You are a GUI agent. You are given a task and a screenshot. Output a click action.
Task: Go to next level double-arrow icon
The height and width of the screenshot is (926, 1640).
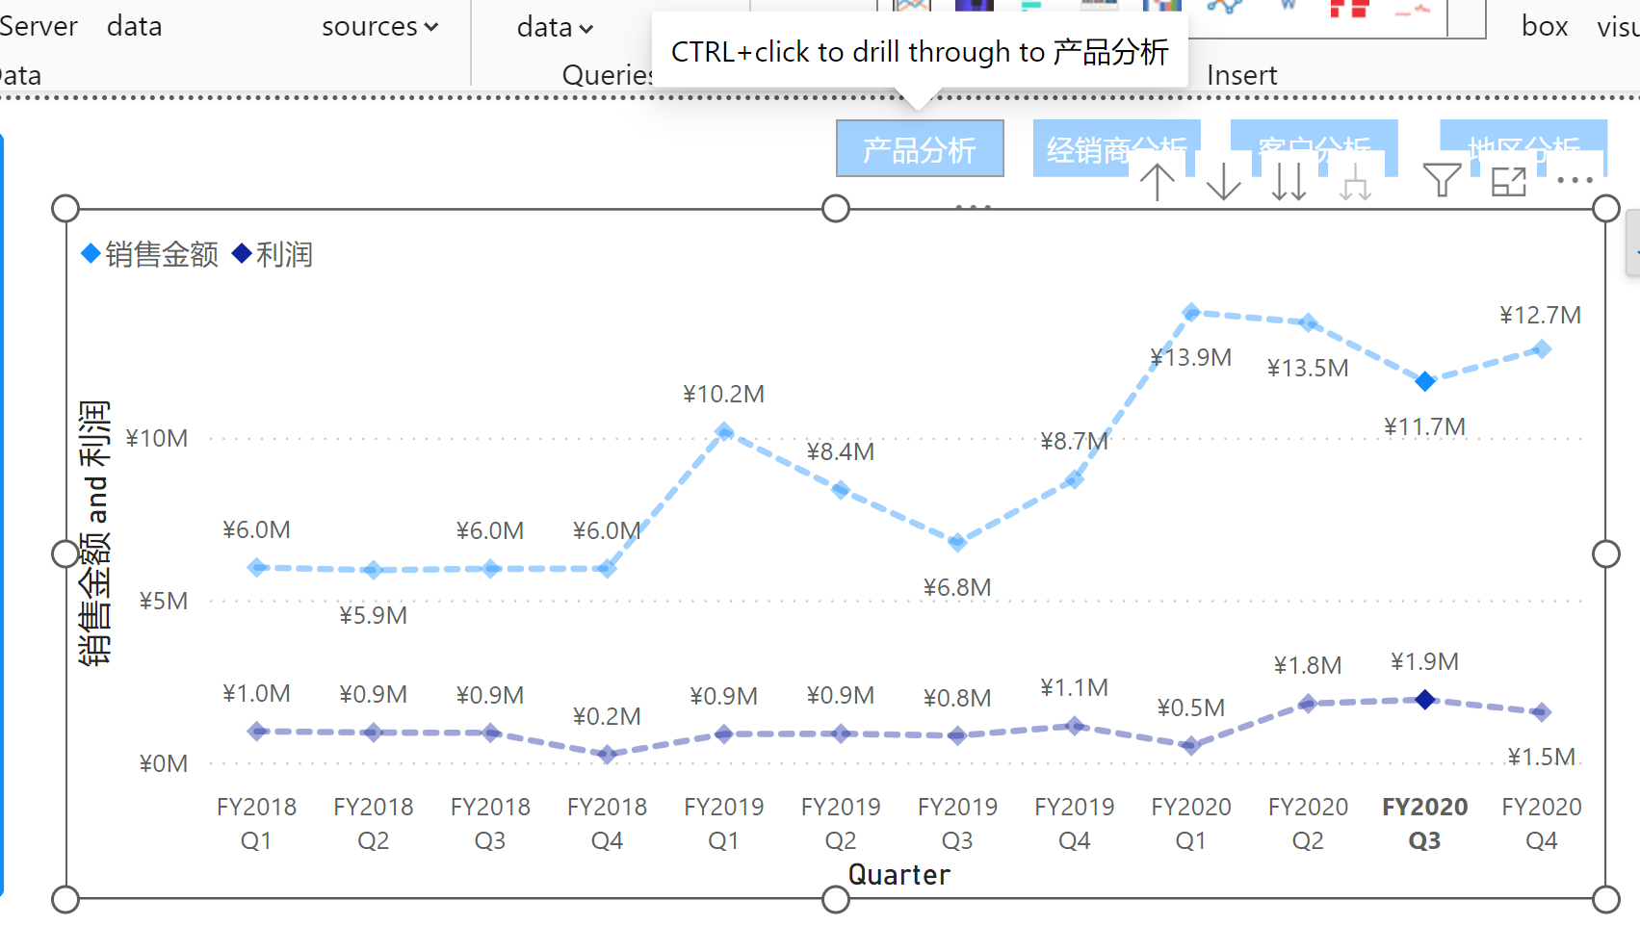click(x=1289, y=181)
